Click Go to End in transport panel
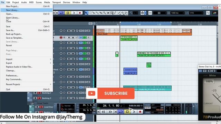 click(x=115, y=112)
